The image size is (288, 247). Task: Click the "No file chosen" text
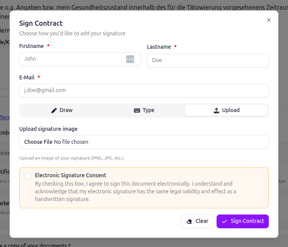pos(71,142)
